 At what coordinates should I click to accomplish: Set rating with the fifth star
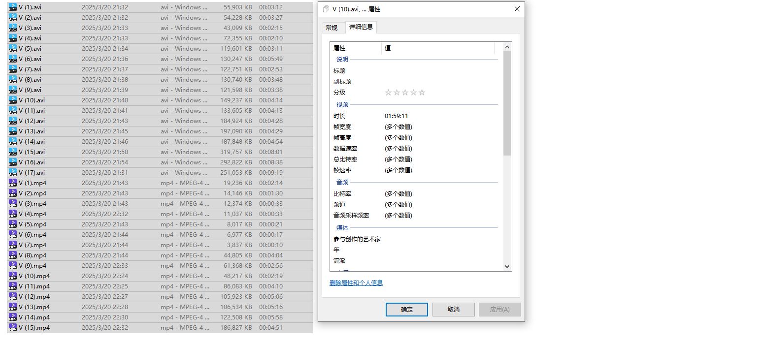(422, 93)
